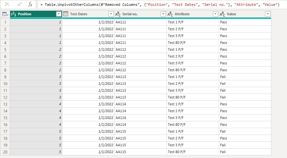
Task: Select the Test Dates column header
Action: (x=88, y=14)
